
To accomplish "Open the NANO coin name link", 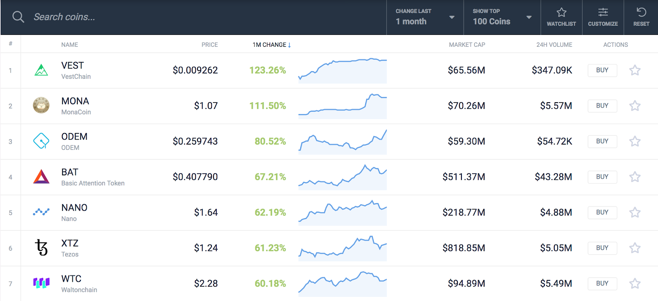I will (74, 207).
